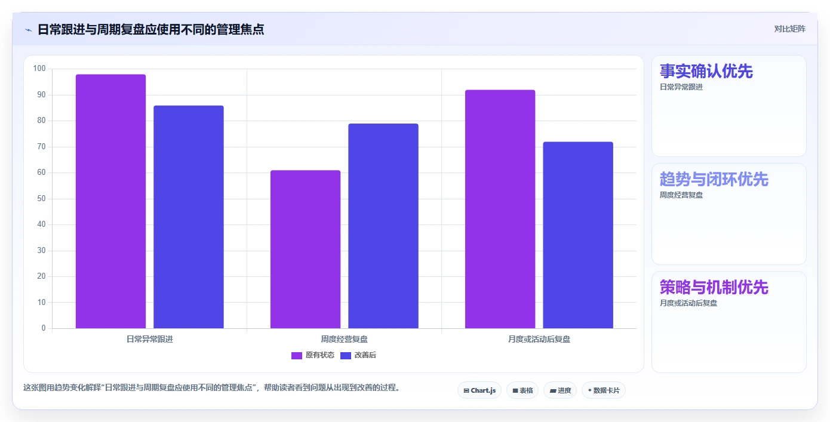This screenshot has width=830, height=422.
Task: Click the icon in the 进度 tag
Action: [553, 391]
